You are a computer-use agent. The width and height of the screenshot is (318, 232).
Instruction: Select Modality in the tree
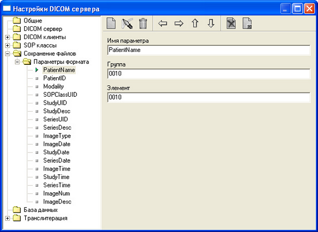[53, 87]
